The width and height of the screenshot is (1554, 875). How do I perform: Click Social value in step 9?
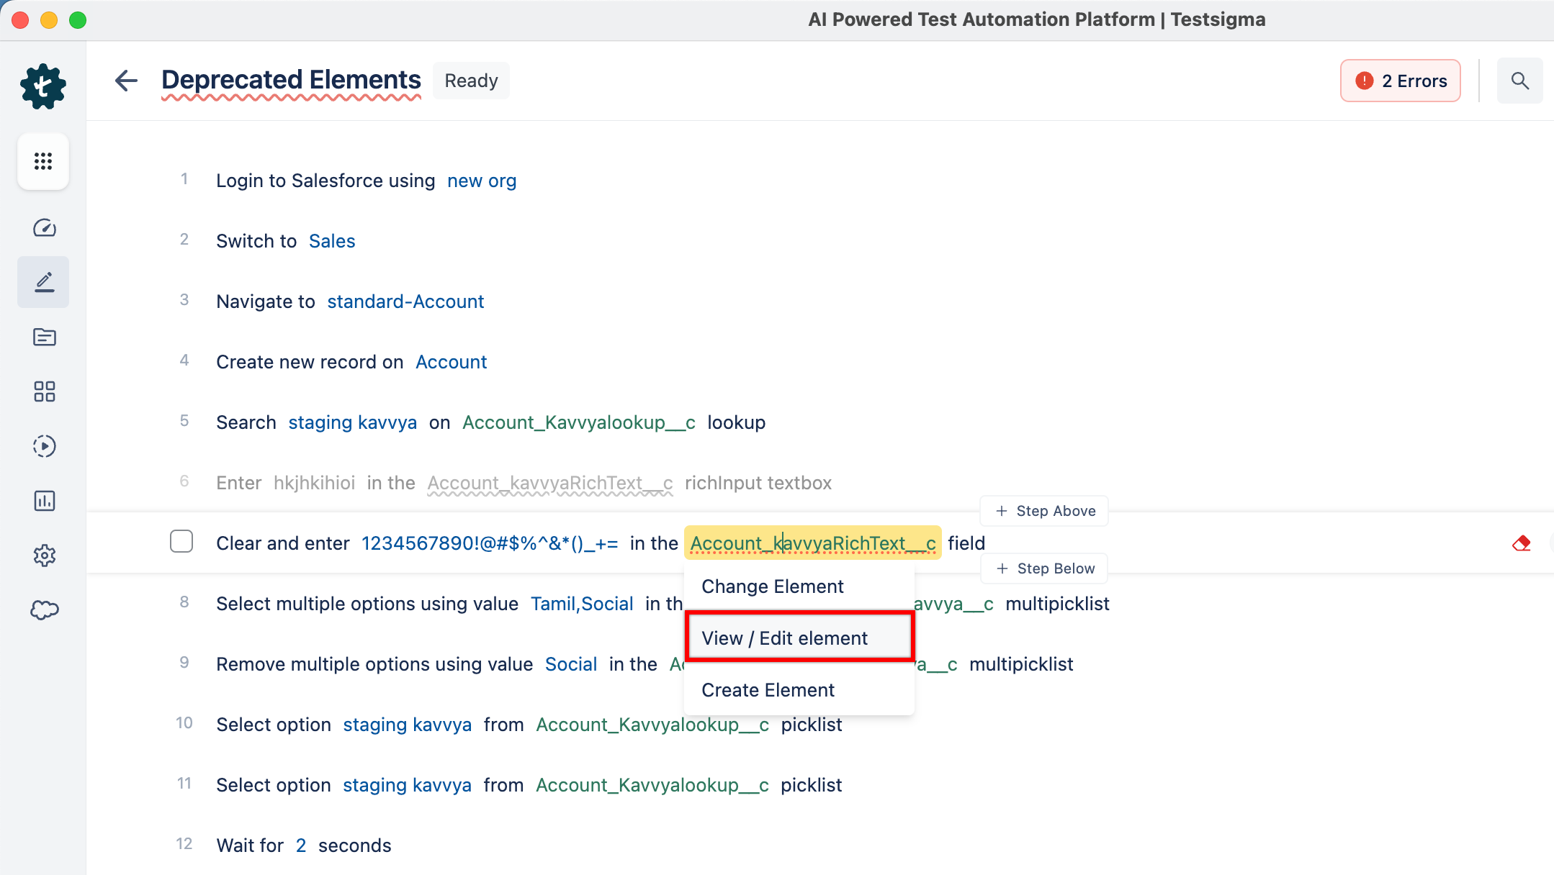pyautogui.click(x=571, y=664)
